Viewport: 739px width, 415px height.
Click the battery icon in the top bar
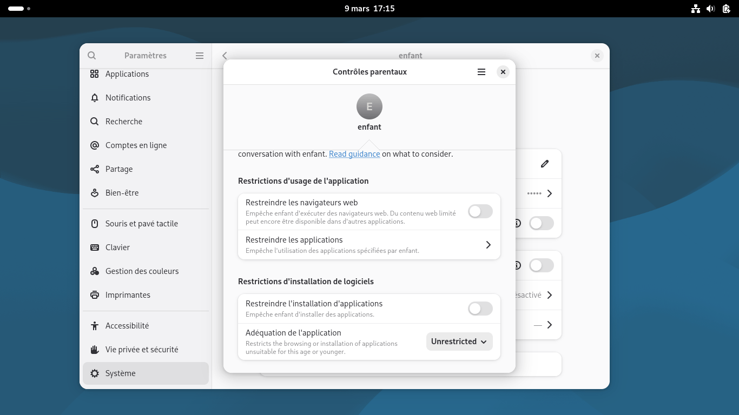(x=726, y=9)
